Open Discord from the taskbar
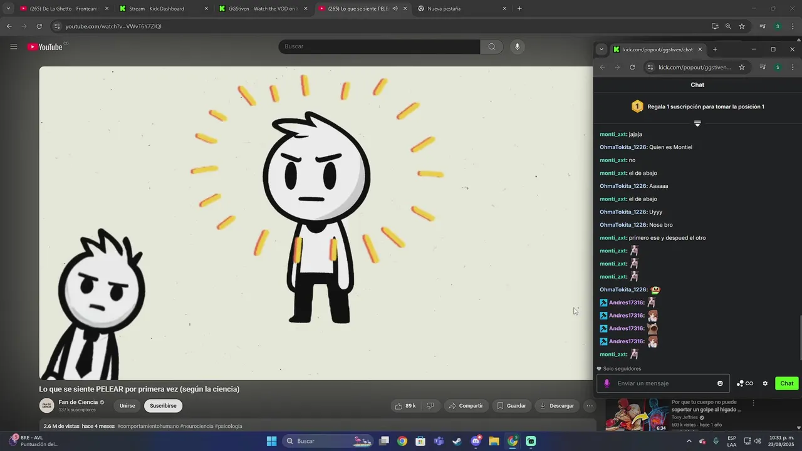802x451 pixels. tap(476, 441)
